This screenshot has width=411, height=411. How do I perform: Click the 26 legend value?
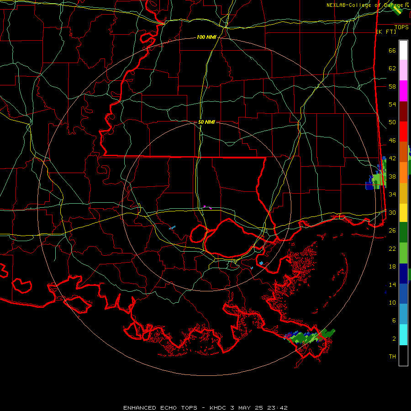point(392,231)
